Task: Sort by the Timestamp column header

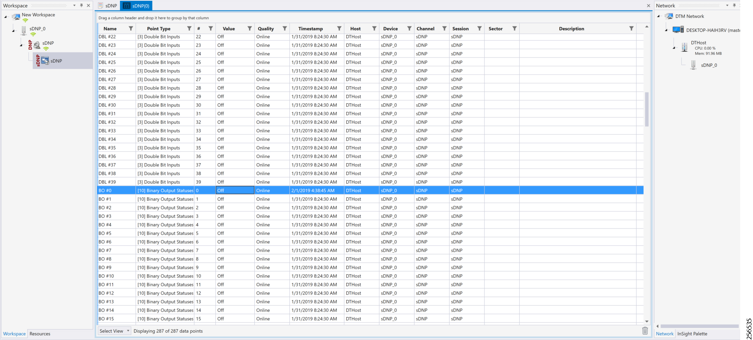Action: coord(310,29)
